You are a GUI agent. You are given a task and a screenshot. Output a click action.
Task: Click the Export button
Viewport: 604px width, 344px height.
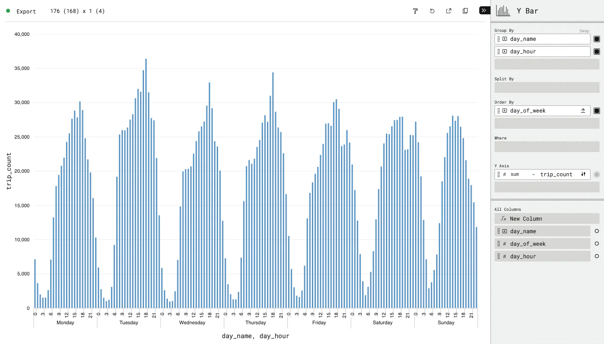click(x=26, y=11)
